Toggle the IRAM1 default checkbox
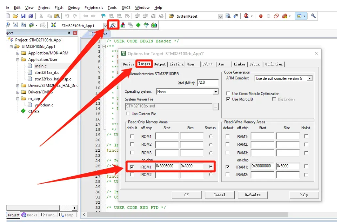 (227, 167)
